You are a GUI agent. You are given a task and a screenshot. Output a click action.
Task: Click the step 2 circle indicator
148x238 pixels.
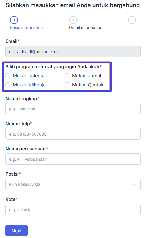click(x=73, y=20)
